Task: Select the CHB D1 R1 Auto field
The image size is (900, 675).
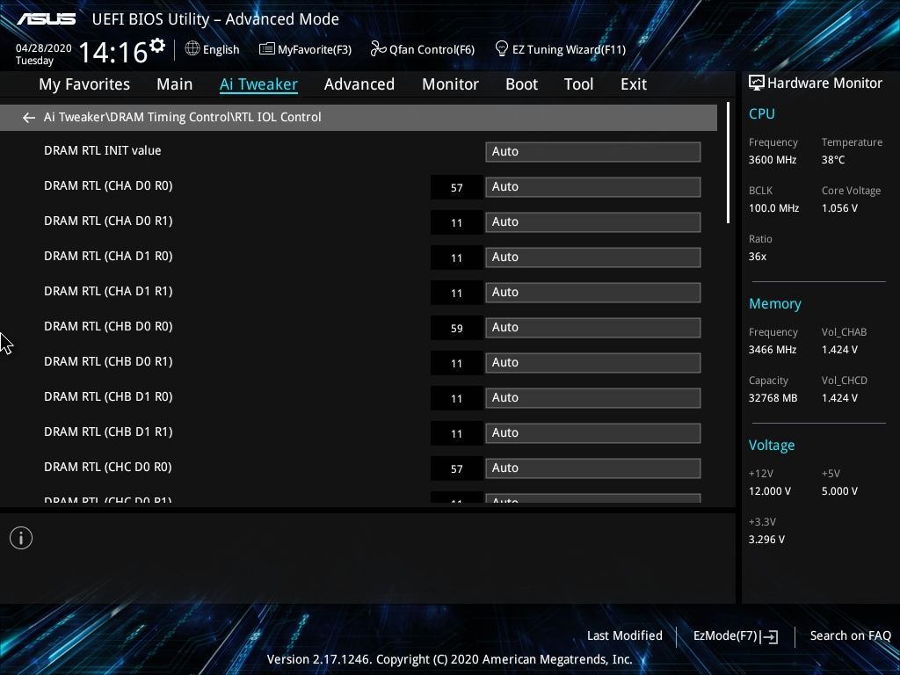Action: 593,432
